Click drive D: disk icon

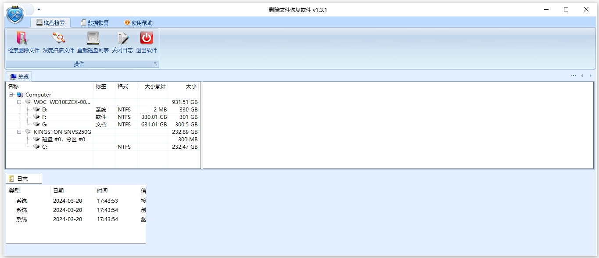tap(37, 110)
